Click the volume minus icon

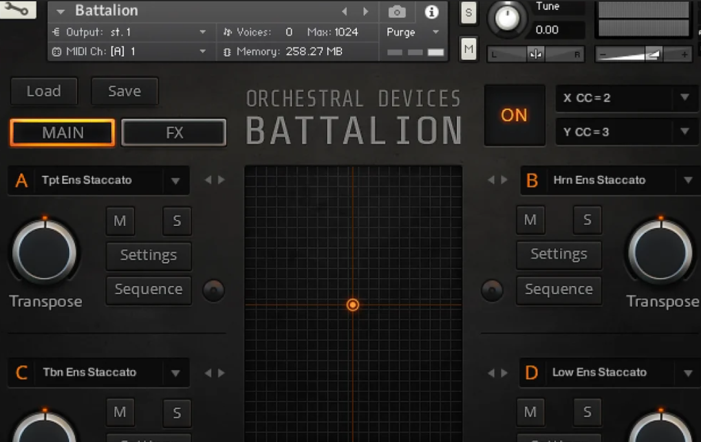coord(603,54)
